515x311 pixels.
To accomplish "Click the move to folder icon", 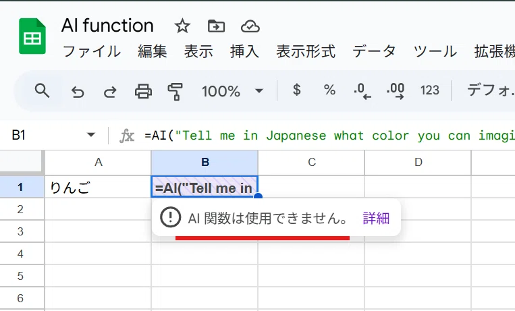I will 217,26.
